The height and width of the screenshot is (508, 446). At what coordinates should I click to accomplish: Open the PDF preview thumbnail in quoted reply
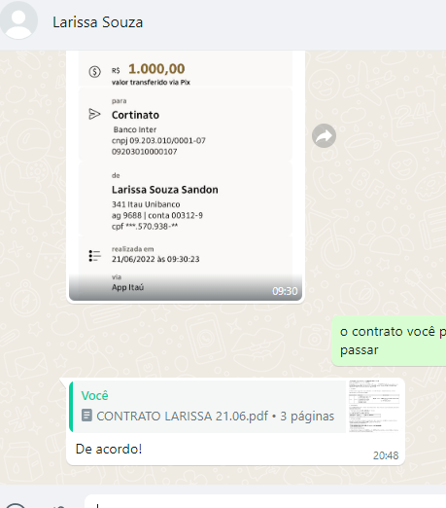374,406
